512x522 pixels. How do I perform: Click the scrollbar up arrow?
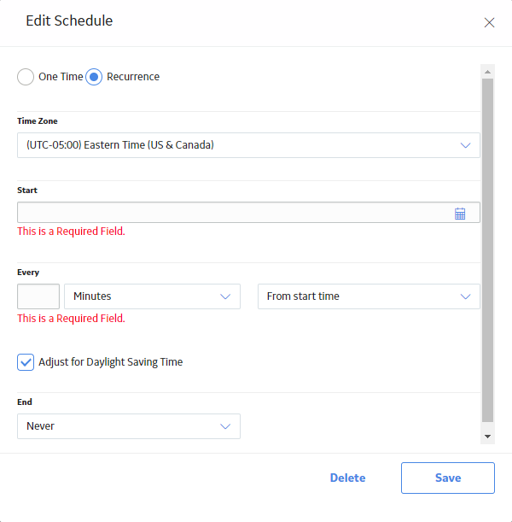pos(487,72)
